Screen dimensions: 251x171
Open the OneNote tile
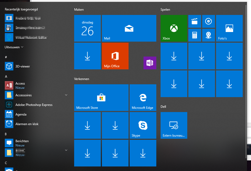(x=150, y=63)
